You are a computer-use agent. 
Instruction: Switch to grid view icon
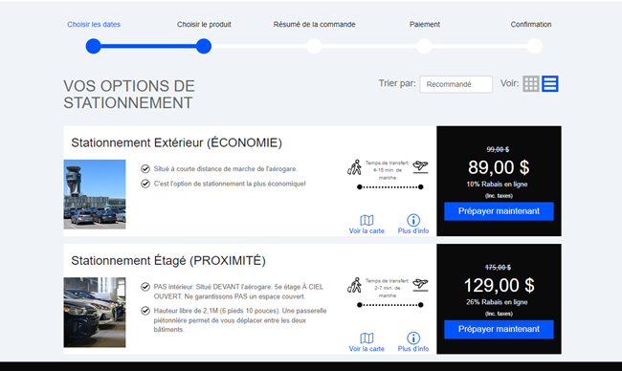click(531, 83)
